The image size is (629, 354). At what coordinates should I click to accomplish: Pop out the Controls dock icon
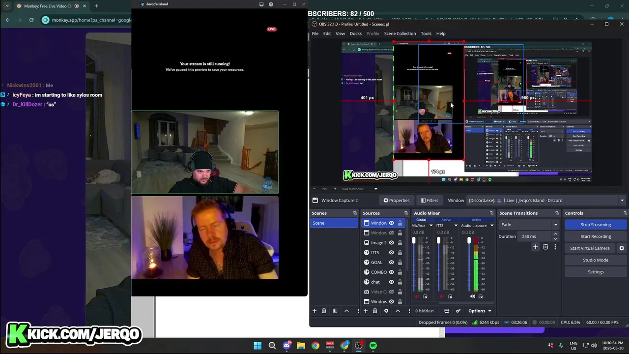[x=625, y=213]
